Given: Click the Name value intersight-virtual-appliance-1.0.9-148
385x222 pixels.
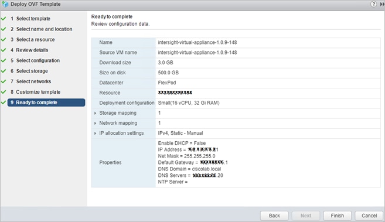Looking at the screenshot, I should coord(197,42).
